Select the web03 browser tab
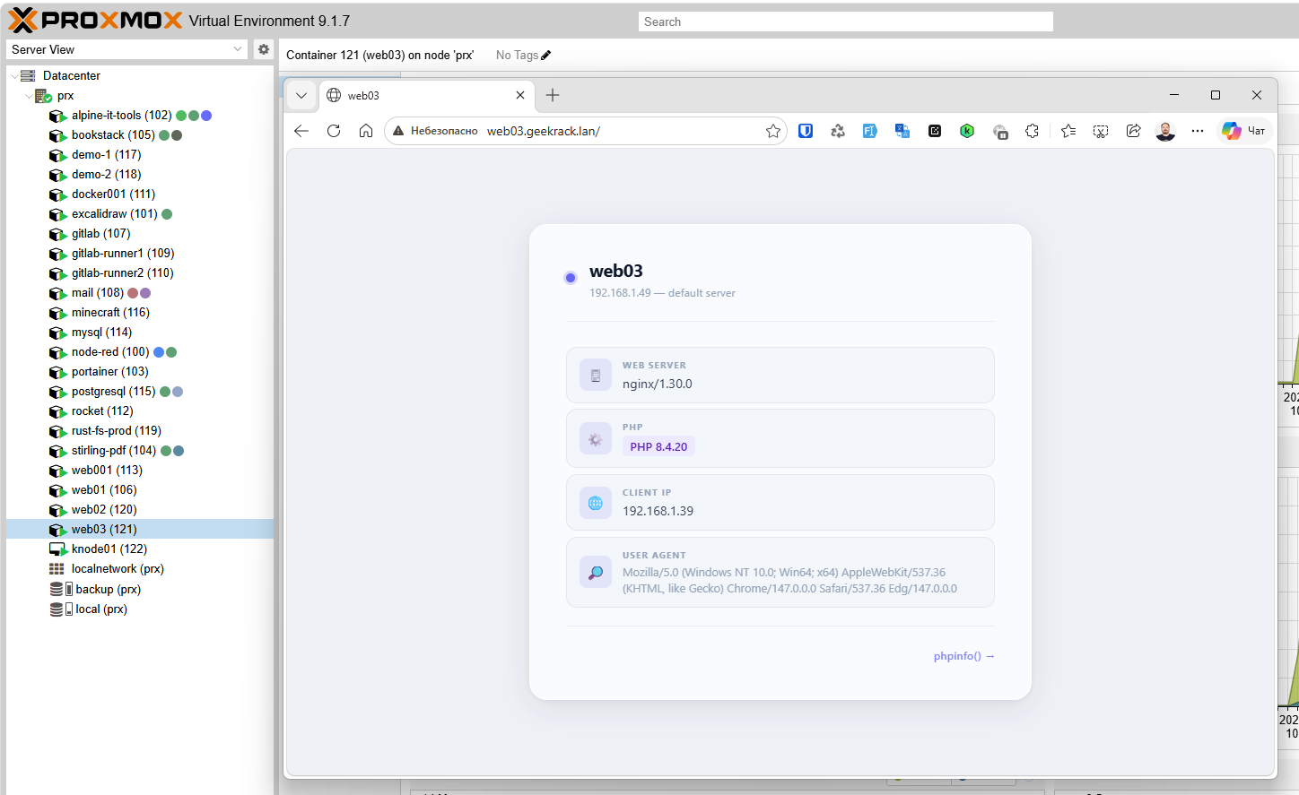The height and width of the screenshot is (795, 1299). coord(413,95)
